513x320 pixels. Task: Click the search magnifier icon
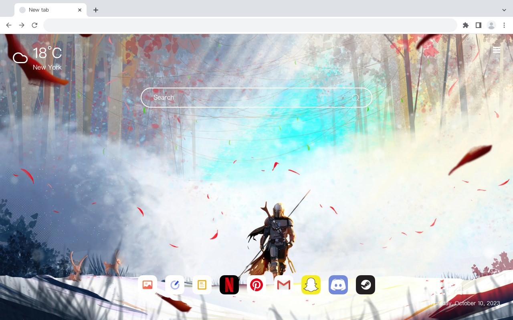pos(355,98)
